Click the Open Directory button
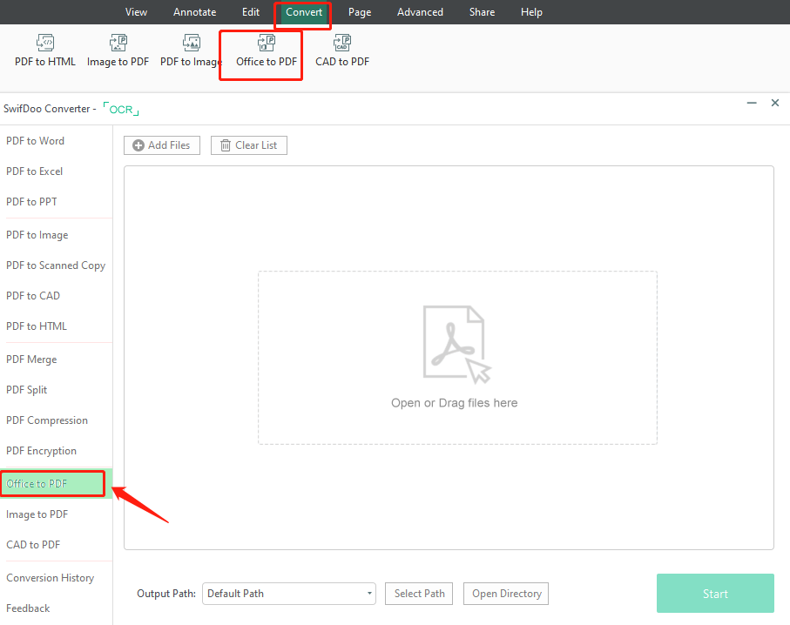Viewport: 790px width, 625px height. [506, 594]
